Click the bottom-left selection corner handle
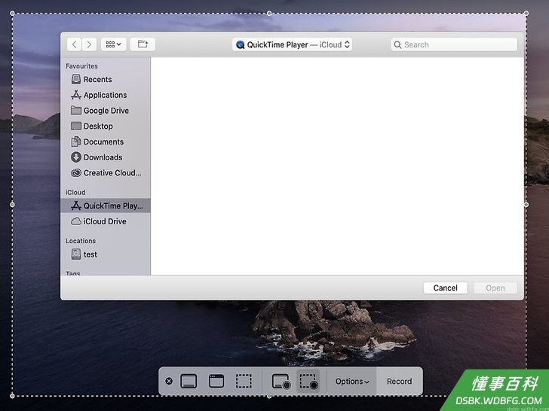Viewport: 549px width, 411px height. coord(12,396)
